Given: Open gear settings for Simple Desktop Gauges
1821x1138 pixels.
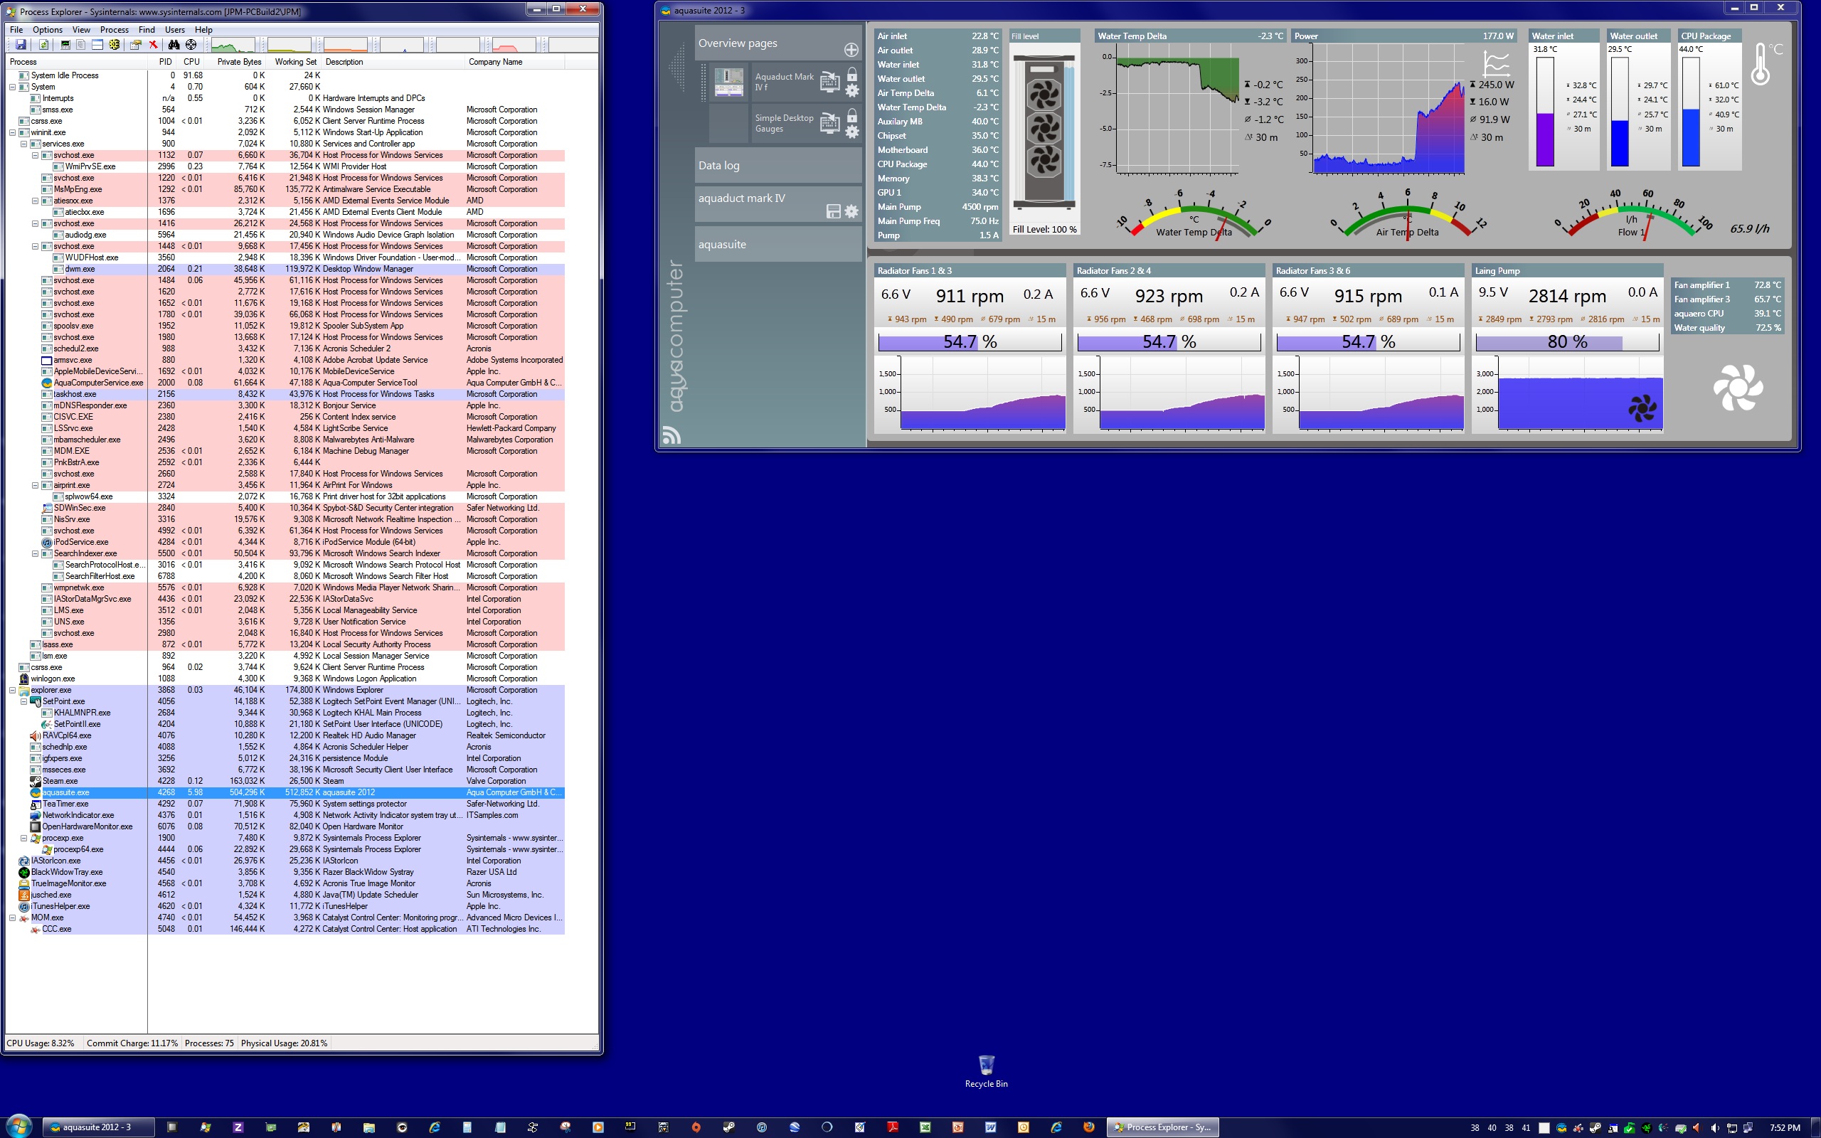Looking at the screenshot, I should [x=851, y=132].
